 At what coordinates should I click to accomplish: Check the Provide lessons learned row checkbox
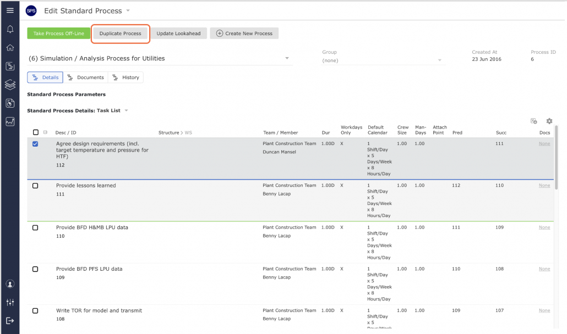35,186
